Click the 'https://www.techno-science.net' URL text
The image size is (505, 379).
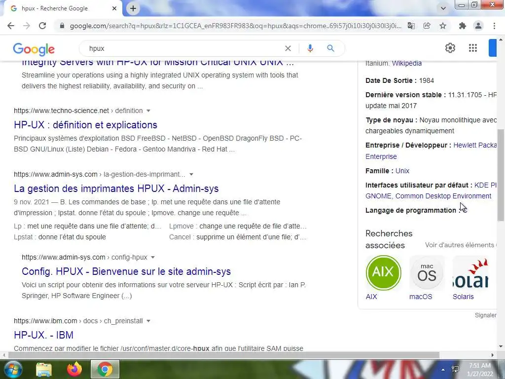tap(62, 111)
